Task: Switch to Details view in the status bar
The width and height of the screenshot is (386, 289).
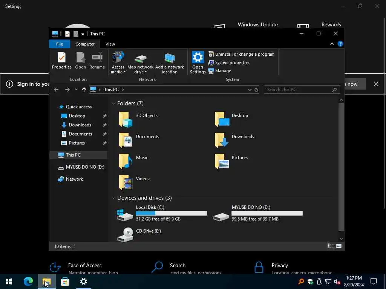Action: coord(331,246)
